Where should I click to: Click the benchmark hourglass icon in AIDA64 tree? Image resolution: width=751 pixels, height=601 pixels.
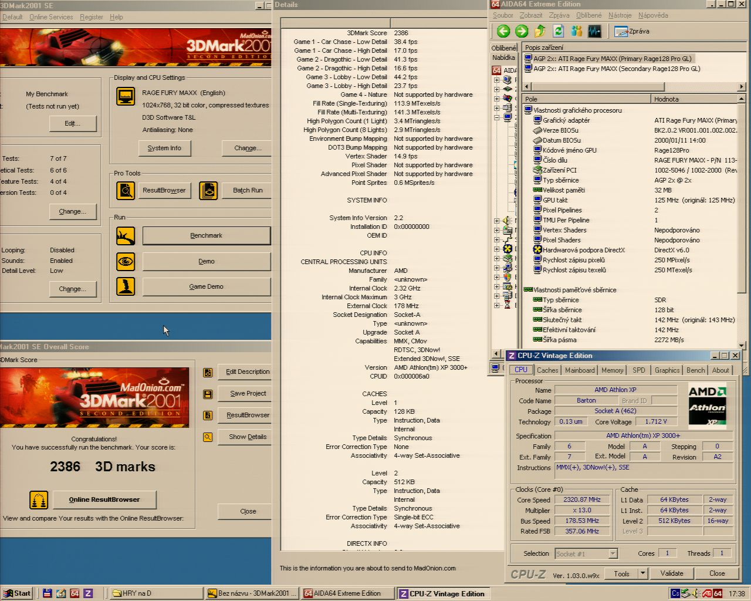[x=508, y=305]
